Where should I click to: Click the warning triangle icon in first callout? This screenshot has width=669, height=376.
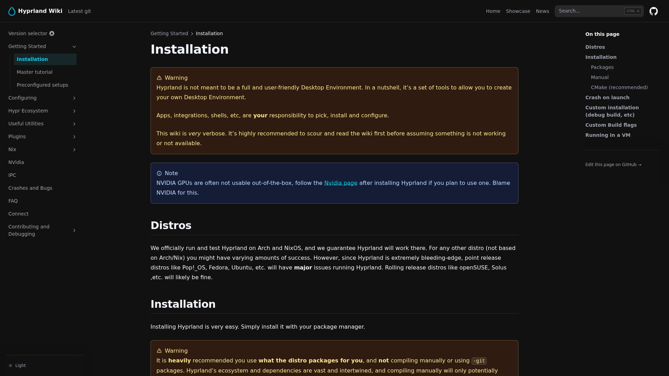[x=159, y=78]
